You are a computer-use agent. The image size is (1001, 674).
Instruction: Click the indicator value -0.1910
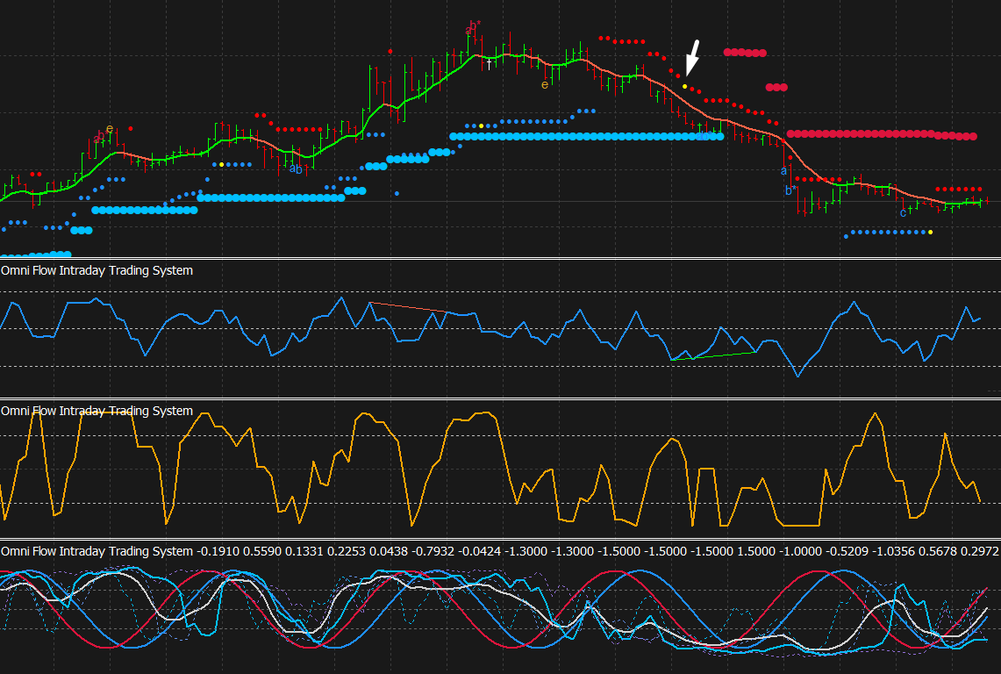[x=218, y=551]
